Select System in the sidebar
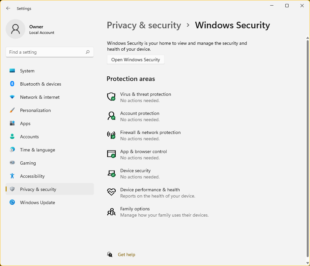The height and width of the screenshot is (266, 310). 27,71
